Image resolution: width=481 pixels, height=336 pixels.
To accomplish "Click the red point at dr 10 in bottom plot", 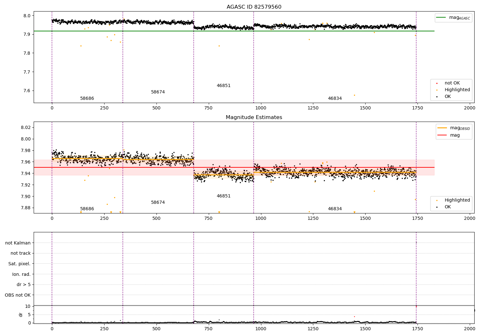I will tap(416, 307).
